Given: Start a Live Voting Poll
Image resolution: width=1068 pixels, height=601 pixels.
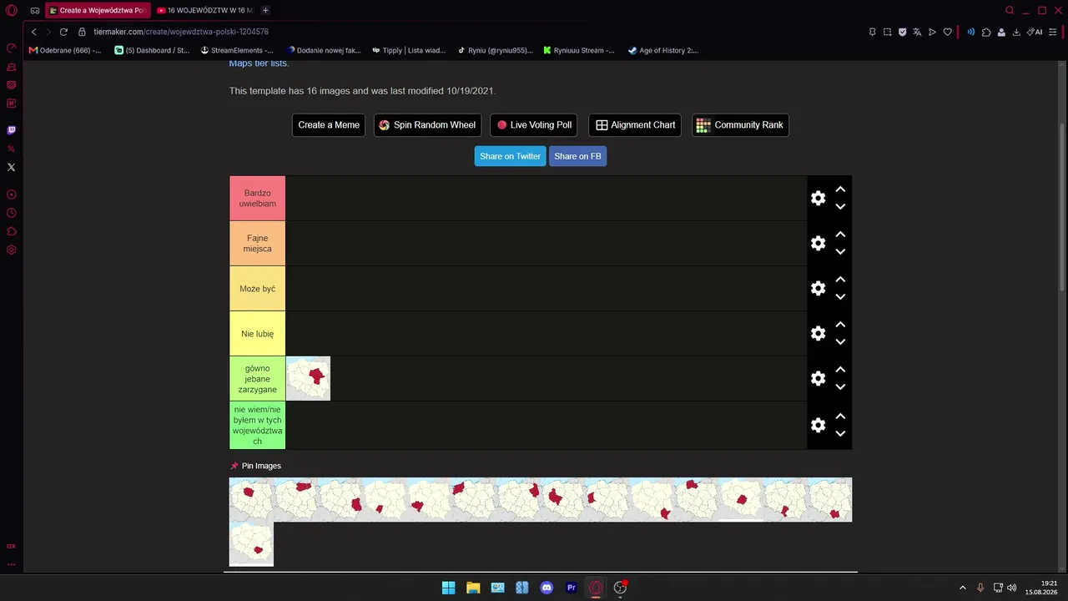Looking at the screenshot, I should click(x=534, y=125).
